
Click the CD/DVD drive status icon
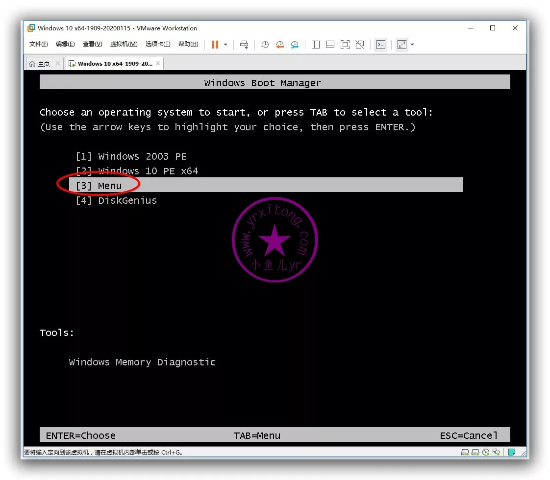[486, 452]
